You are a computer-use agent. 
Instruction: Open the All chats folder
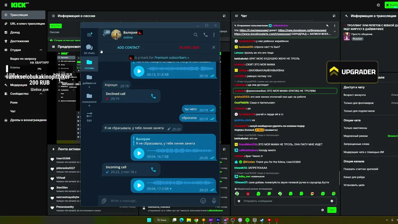89,49
